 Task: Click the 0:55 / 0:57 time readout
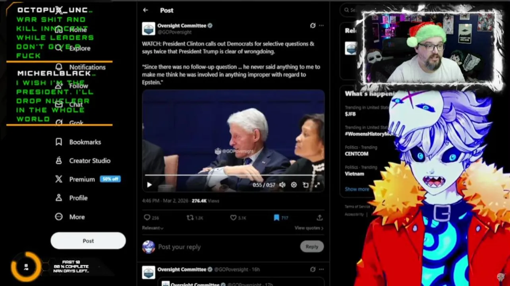[x=264, y=185]
